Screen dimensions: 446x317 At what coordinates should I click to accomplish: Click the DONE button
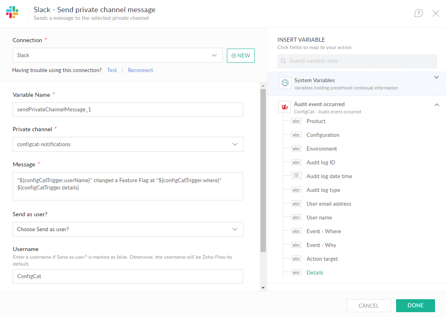tap(415, 306)
